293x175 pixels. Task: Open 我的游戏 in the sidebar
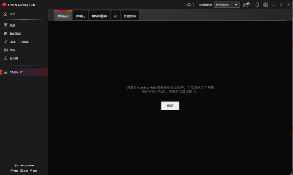point(15,34)
